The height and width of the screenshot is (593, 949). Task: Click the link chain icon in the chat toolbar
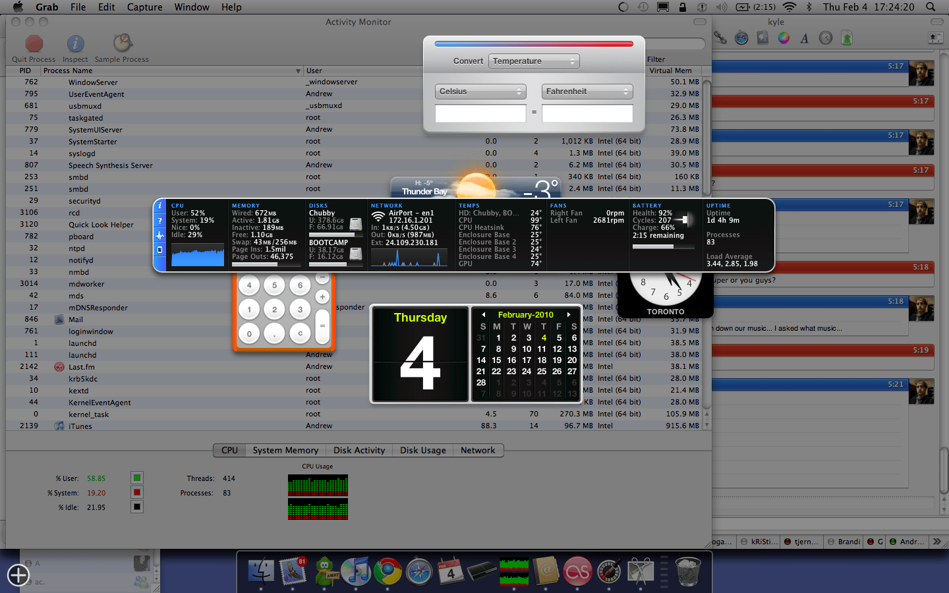pos(720,38)
